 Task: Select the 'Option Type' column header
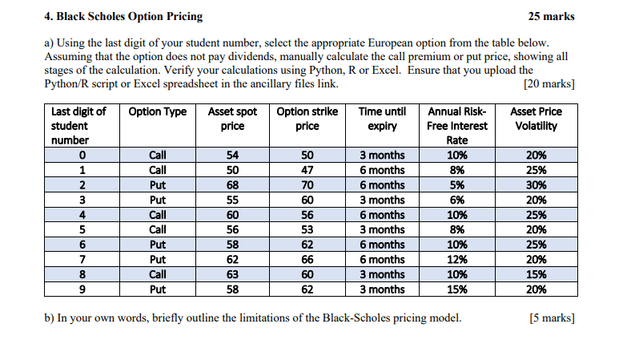(158, 126)
